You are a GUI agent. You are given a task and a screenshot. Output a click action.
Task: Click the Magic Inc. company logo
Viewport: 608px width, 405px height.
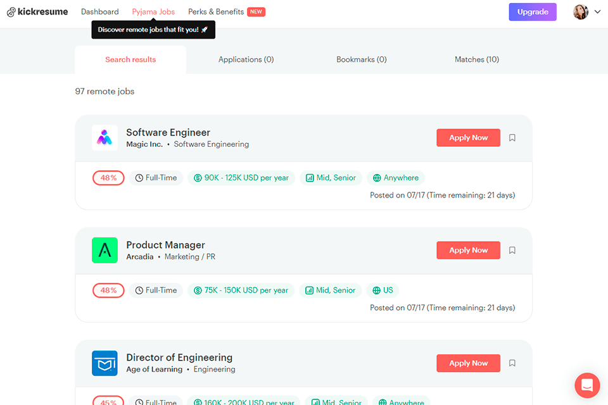pyautogui.click(x=104, y=137)
